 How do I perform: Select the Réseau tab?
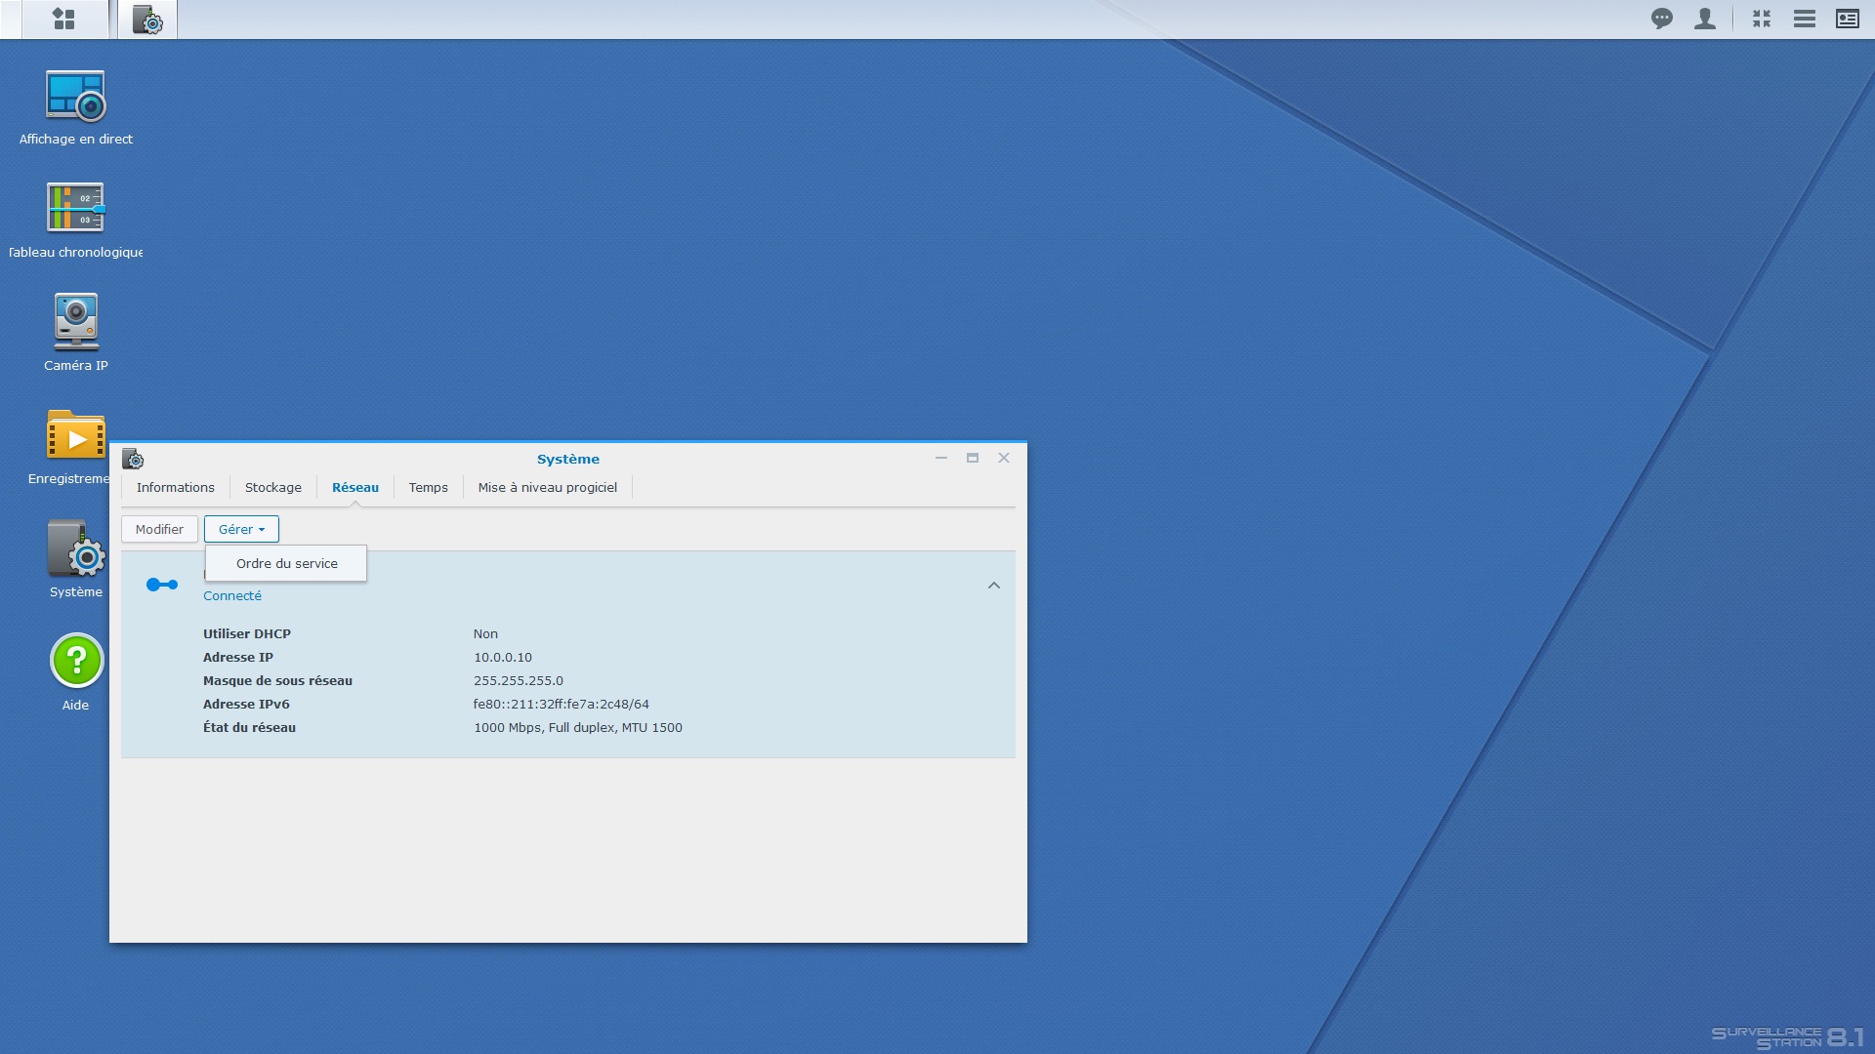355,487
